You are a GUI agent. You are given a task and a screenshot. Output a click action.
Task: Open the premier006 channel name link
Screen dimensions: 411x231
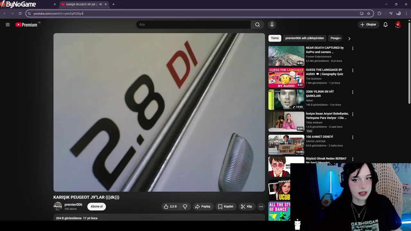73,205
